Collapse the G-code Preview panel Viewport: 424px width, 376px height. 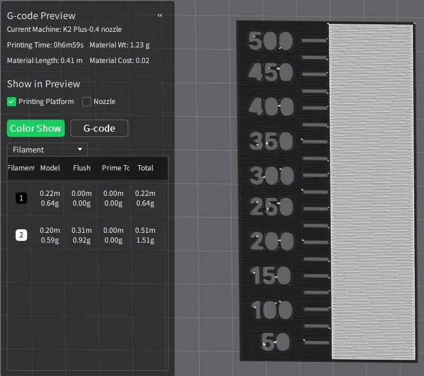coord(159,16)
